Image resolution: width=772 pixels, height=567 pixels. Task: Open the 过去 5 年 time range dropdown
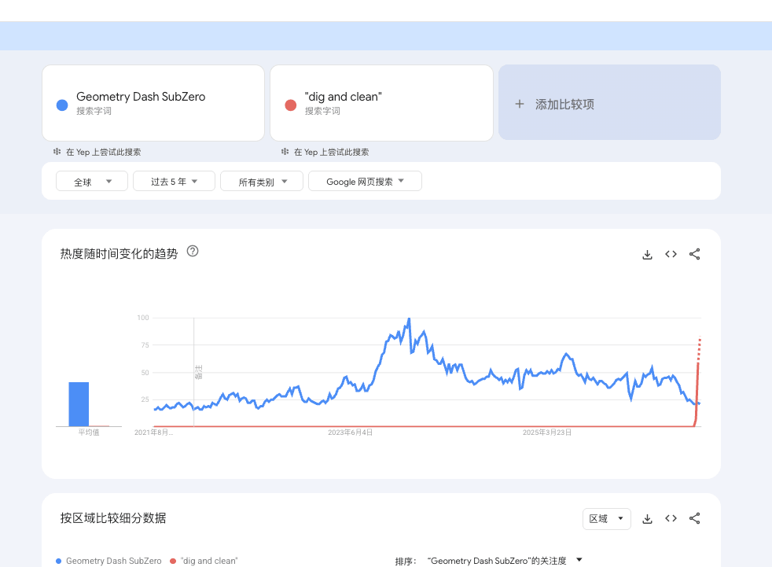click(x=174, y=182)
